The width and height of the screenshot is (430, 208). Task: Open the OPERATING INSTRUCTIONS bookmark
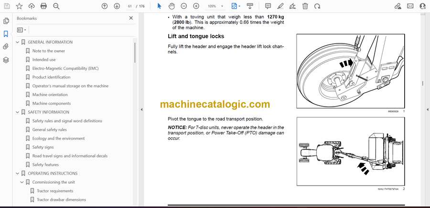click(53, 174)
